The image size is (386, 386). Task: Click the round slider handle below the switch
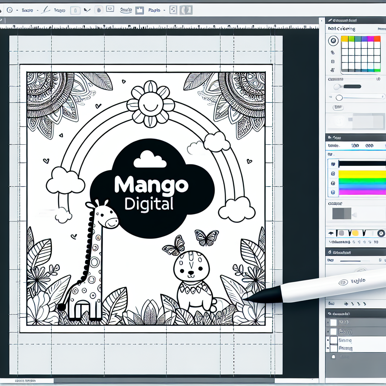click(339, 98)
